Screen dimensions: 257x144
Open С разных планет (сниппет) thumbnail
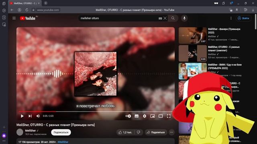click(x=193, y=53)
